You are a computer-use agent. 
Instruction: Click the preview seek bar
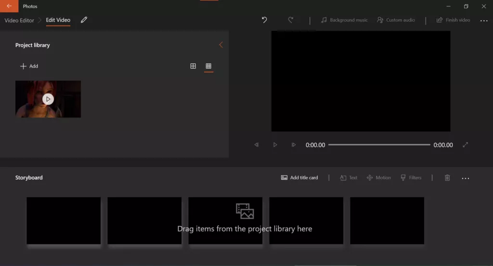tap(379, 145)
